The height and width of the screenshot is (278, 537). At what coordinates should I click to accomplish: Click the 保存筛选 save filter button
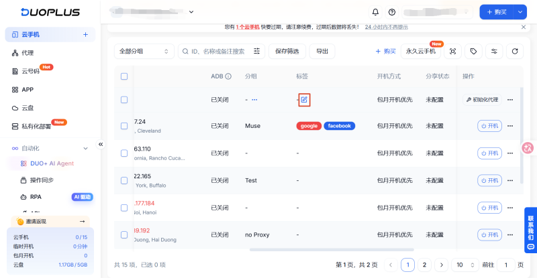287,52
